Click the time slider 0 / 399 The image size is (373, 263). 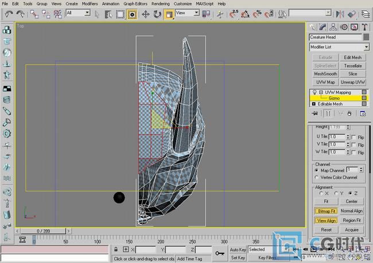click(43, 231)
